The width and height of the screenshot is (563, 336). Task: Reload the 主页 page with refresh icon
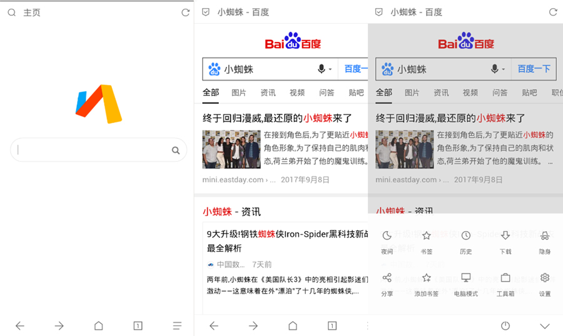[185, 12]
